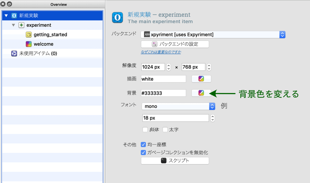
Task: Click the backend settings (バックエンドの設定) button
Action: 175,44
